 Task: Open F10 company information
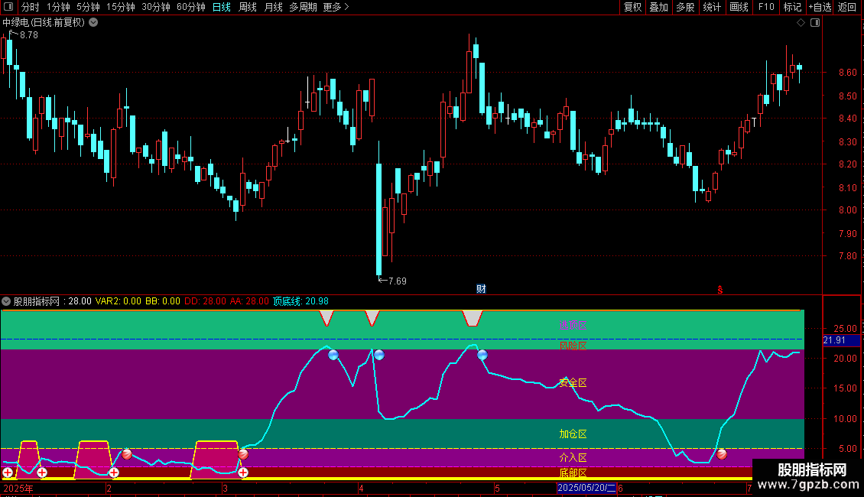[x=766, y=7]
